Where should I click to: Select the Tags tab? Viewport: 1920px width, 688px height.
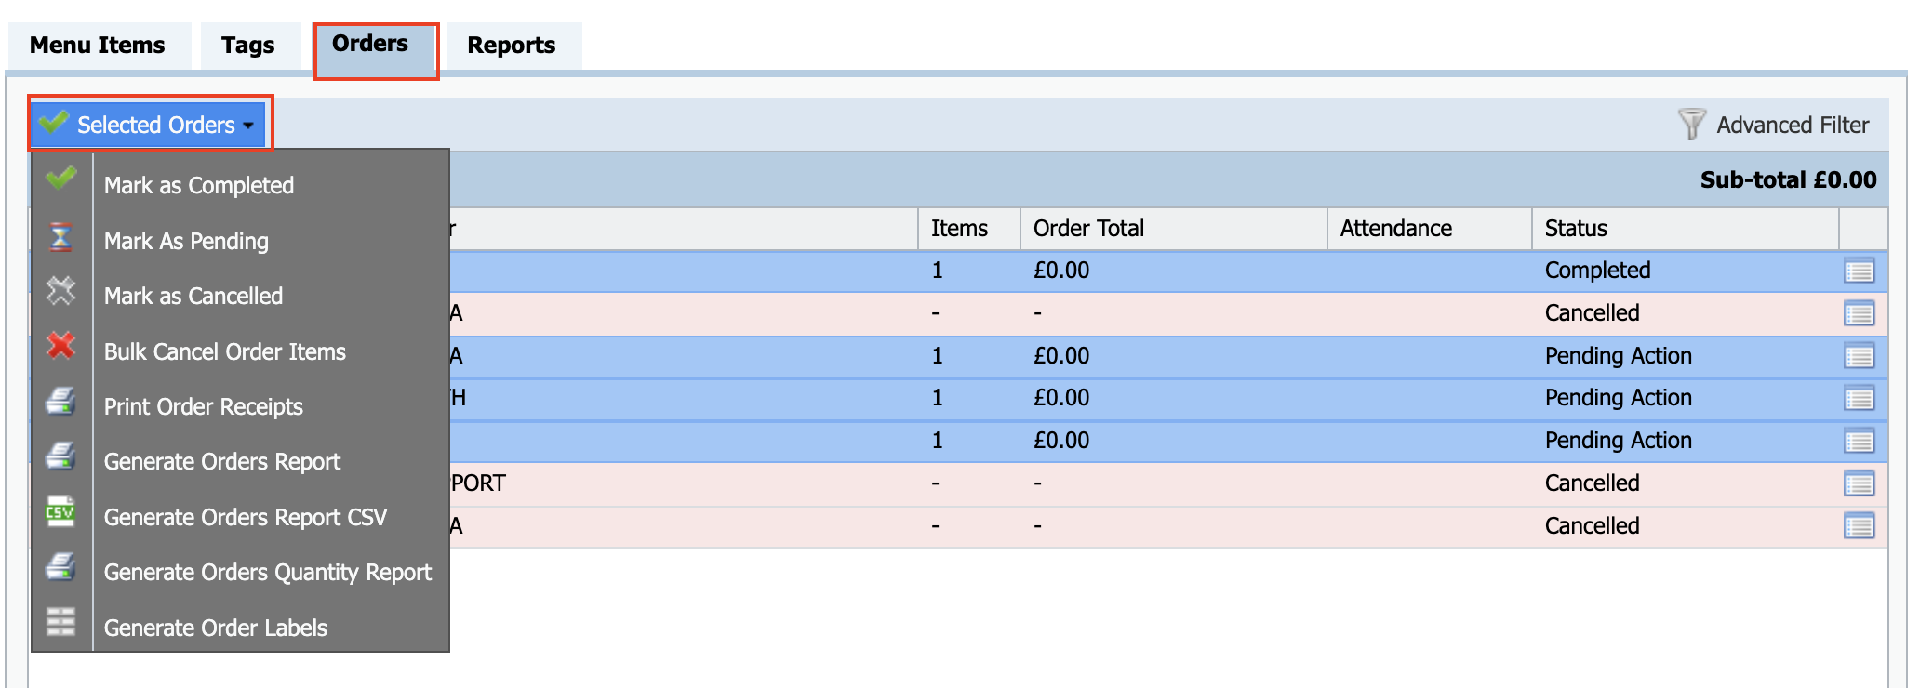247,45
